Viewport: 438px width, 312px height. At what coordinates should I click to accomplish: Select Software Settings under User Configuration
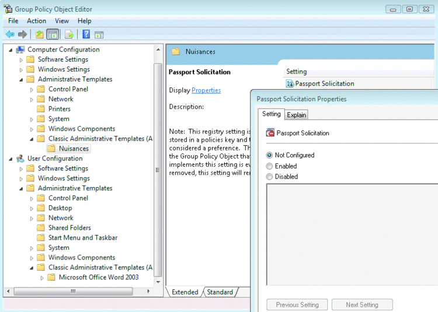(63, 168)
